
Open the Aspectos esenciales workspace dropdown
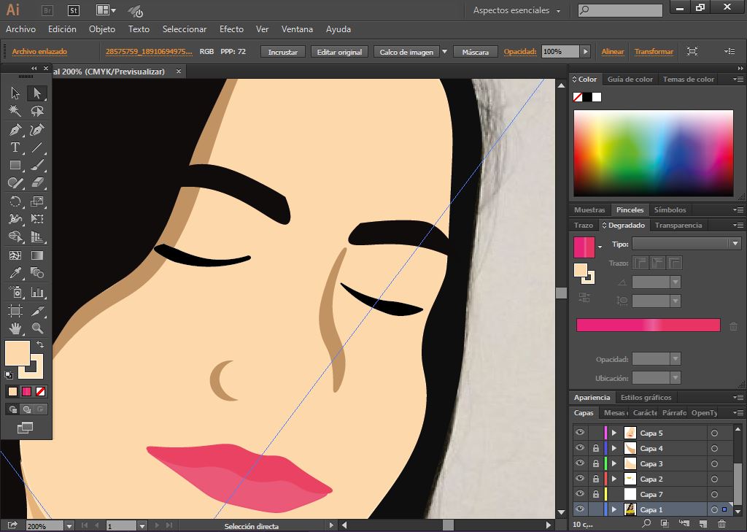coord(517,10)
